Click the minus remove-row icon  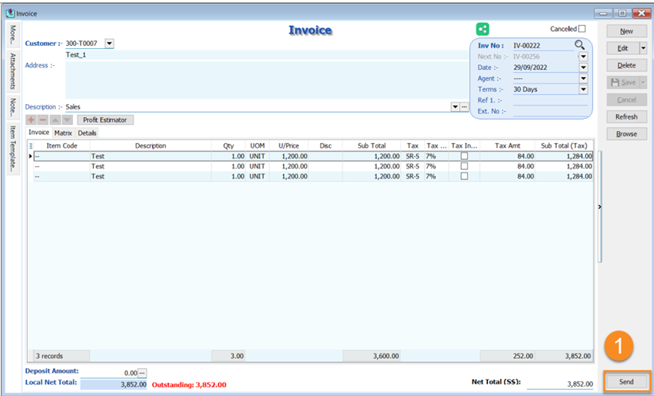pos(43,120)
